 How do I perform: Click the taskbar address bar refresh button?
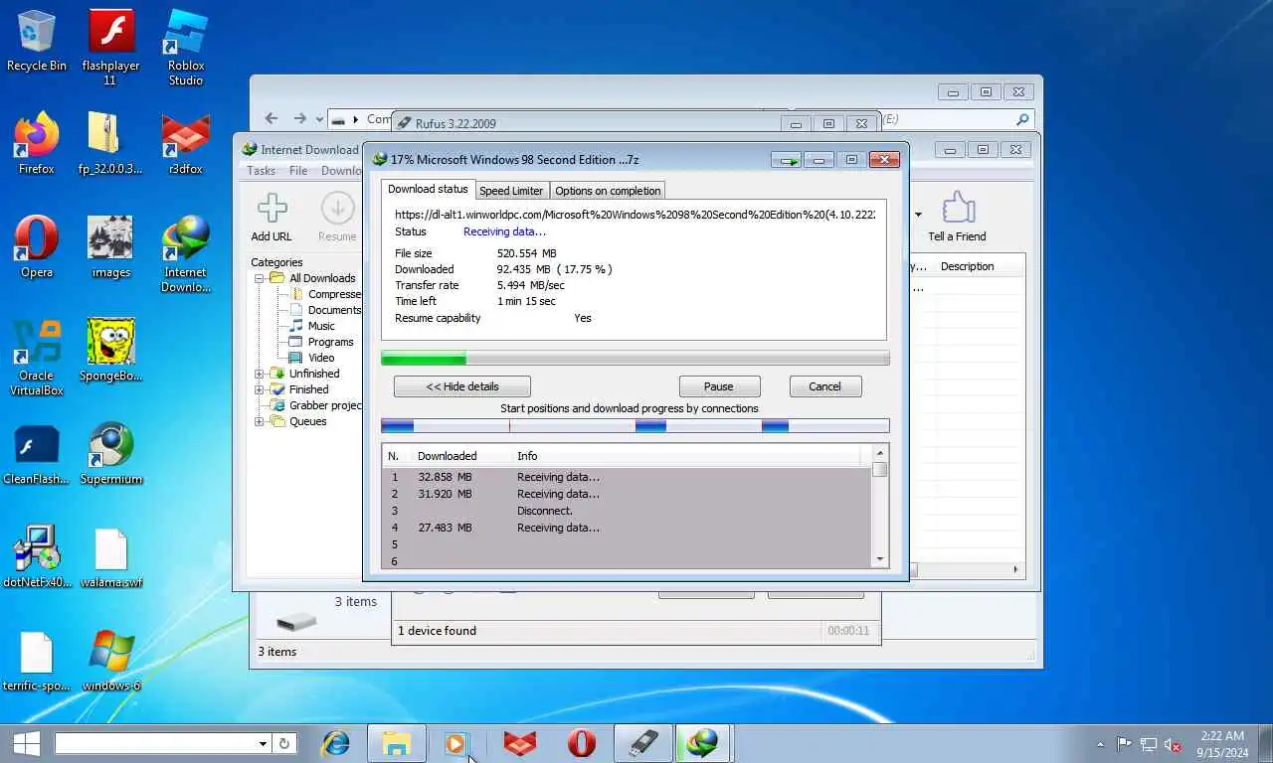(284, 743)
